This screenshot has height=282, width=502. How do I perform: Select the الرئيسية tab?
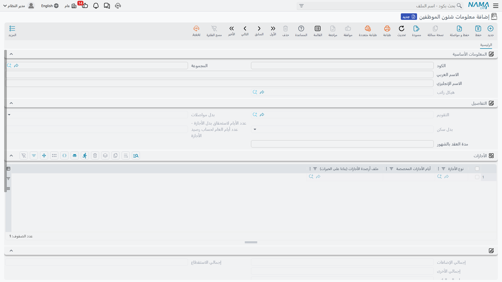pos(486,45)
